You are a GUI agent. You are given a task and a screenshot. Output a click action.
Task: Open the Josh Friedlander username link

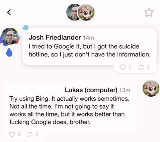point(55,37)
